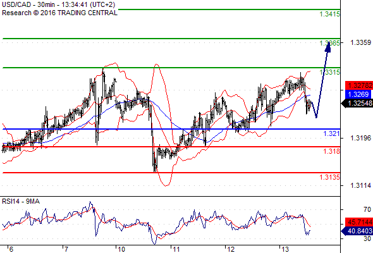Click the 1.3365 resistance level label
This screenshot has height=253, width=373.
(x=329, y=43)
